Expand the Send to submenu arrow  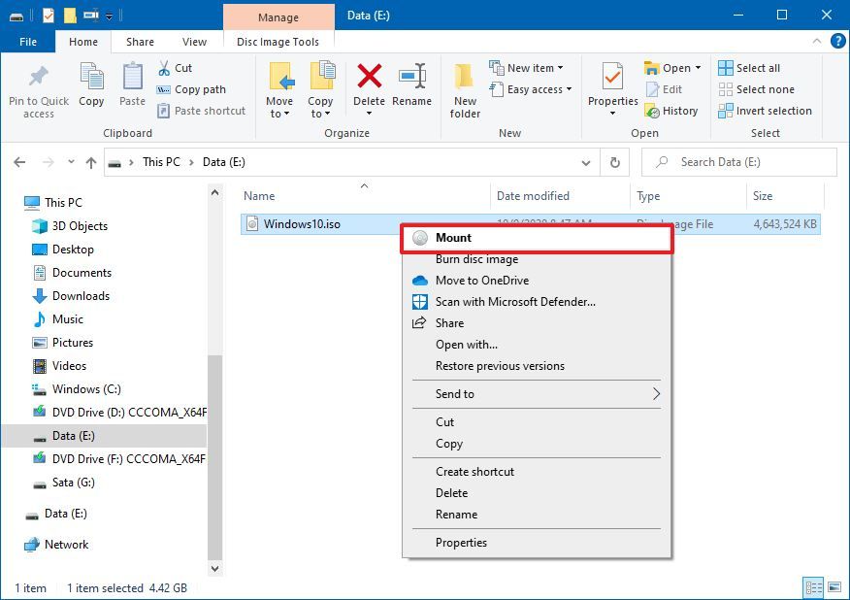pyautogui.click(x=657, y=394)
